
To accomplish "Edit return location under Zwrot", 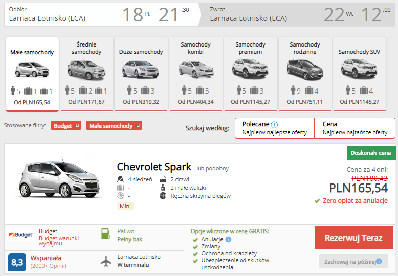I will tap(248, 18).
